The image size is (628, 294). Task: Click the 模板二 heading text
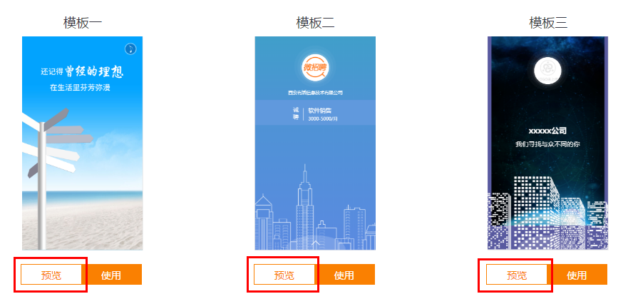coord(315,23)
